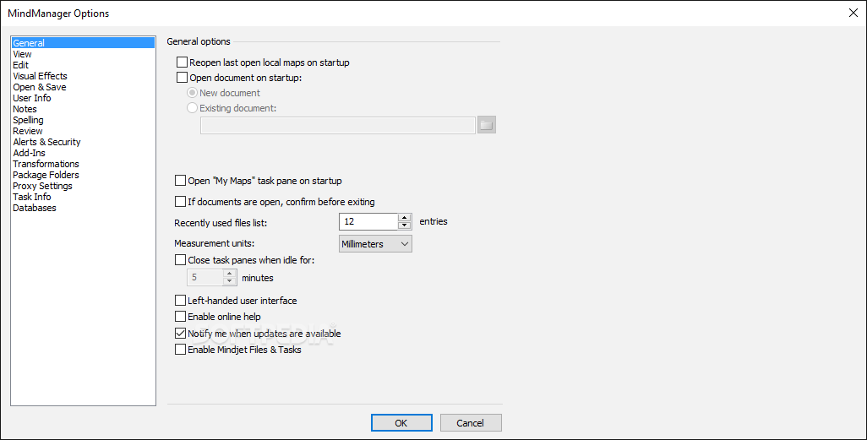Tick Open document on startup checkbox
Viewport: 867px width, 440px height.
coord(182,78)
